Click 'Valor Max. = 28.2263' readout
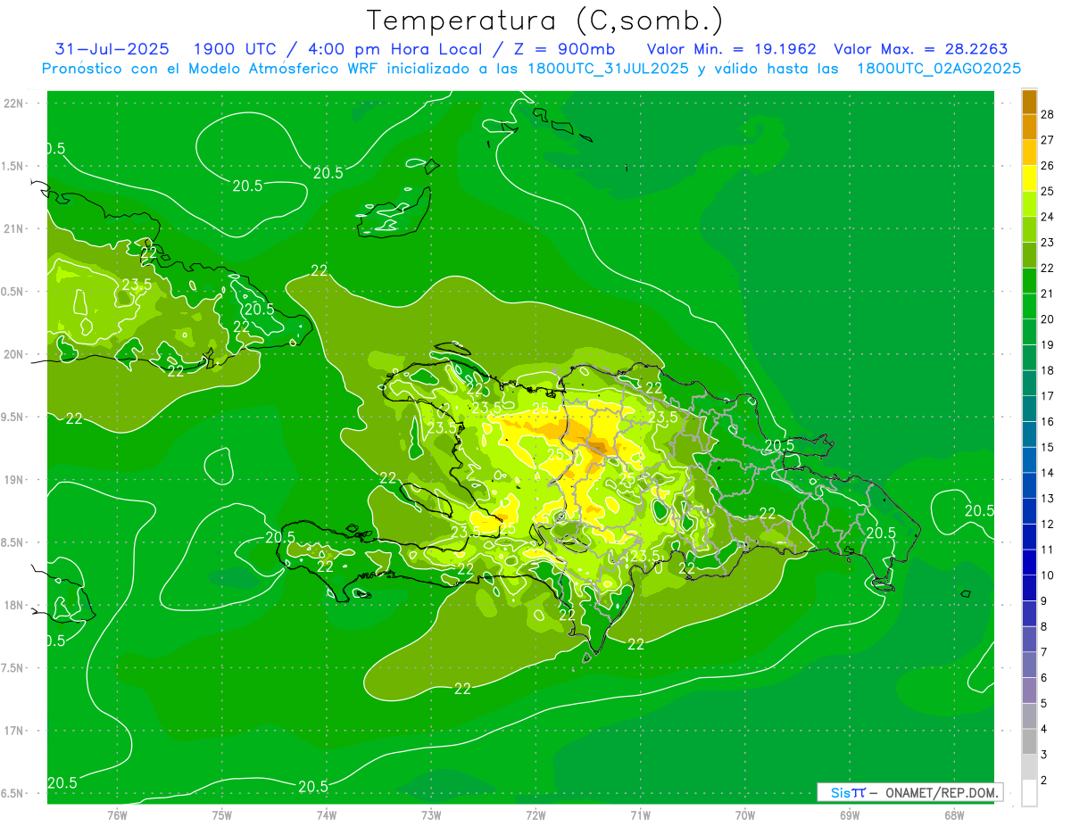 pyautogui.click(x=920, y=49)
